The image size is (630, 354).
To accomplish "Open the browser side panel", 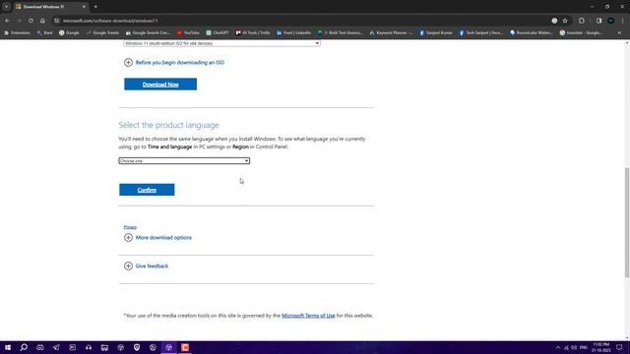I will pos(598,21).
